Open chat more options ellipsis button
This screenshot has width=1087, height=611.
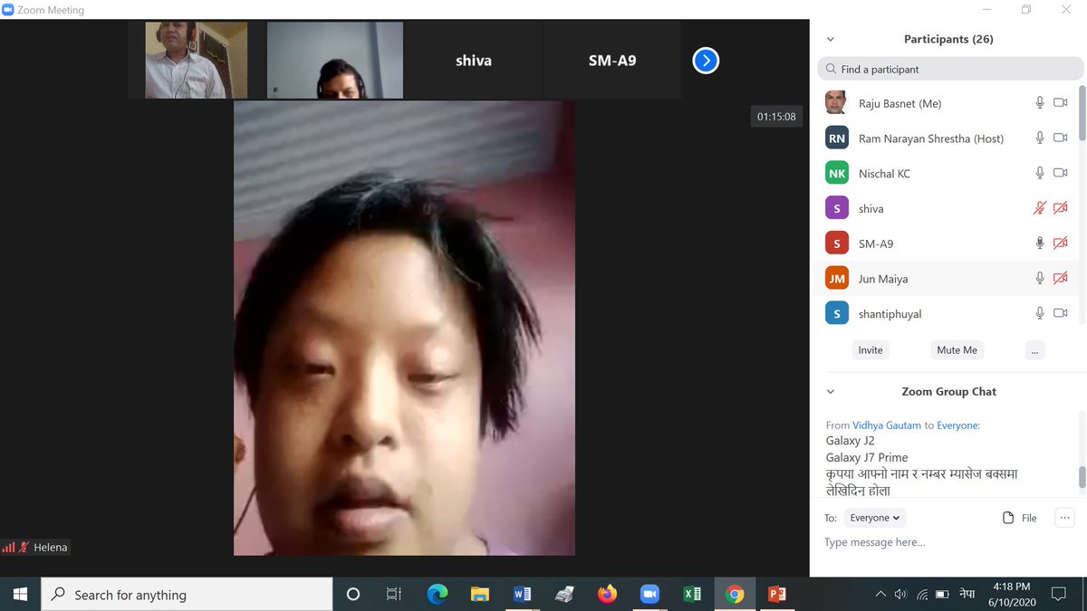coord(1064,518)
